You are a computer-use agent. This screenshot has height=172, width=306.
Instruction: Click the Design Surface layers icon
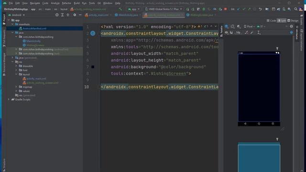226,26
